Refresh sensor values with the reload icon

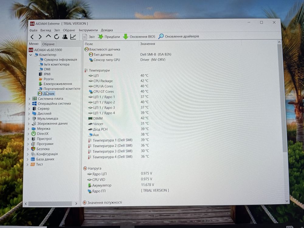pos(57,37)
